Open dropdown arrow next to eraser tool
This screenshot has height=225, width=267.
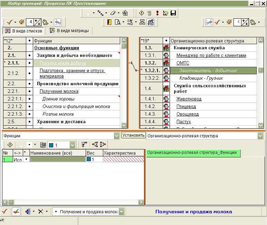(x=118, y=13)
